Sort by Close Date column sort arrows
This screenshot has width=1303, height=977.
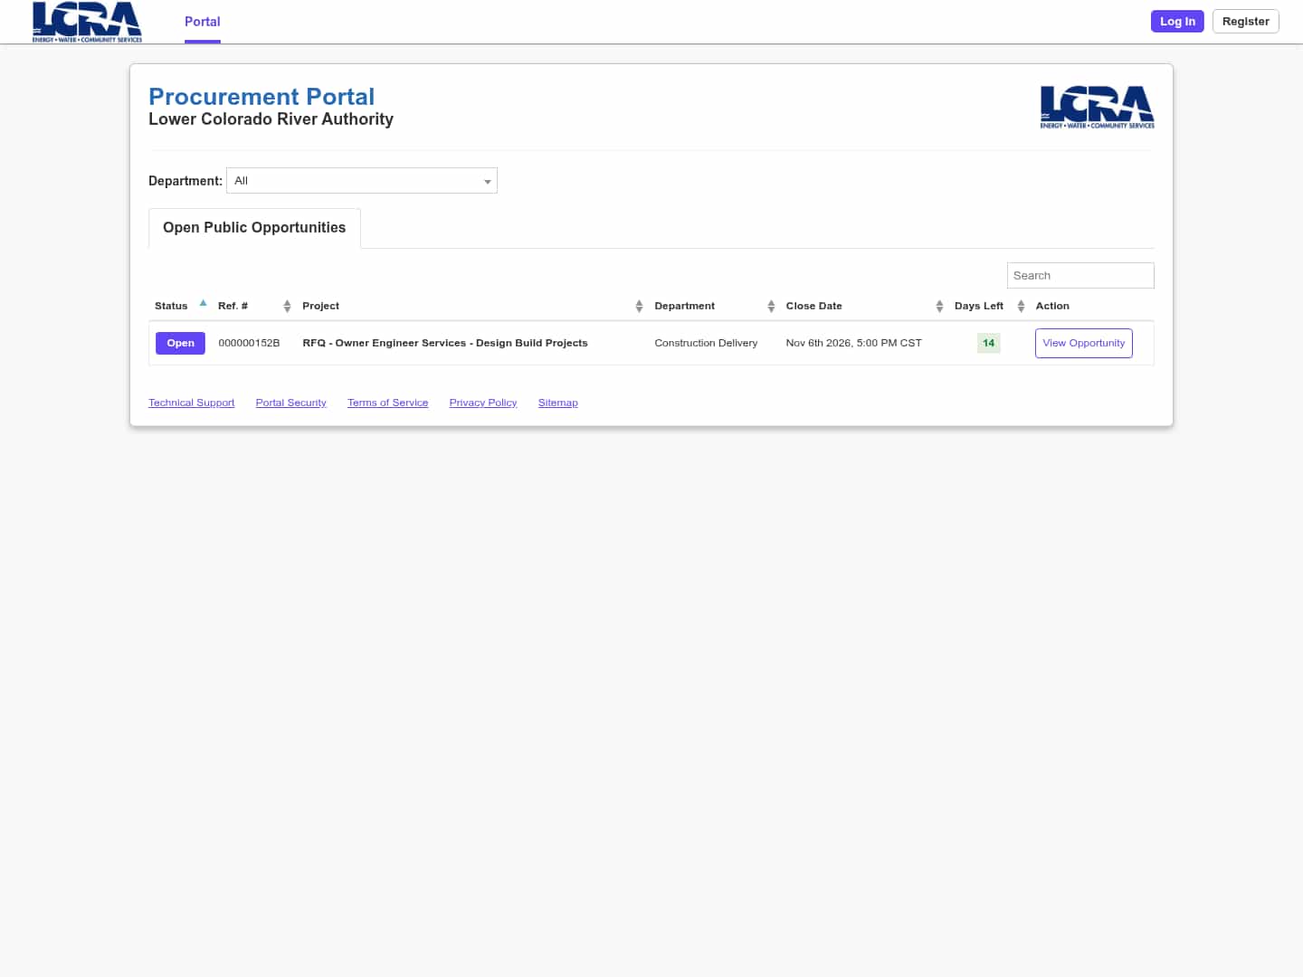939,307
